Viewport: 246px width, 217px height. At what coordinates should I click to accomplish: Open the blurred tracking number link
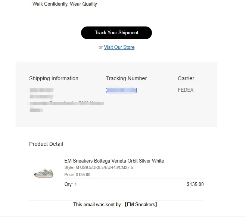(122, 90)
